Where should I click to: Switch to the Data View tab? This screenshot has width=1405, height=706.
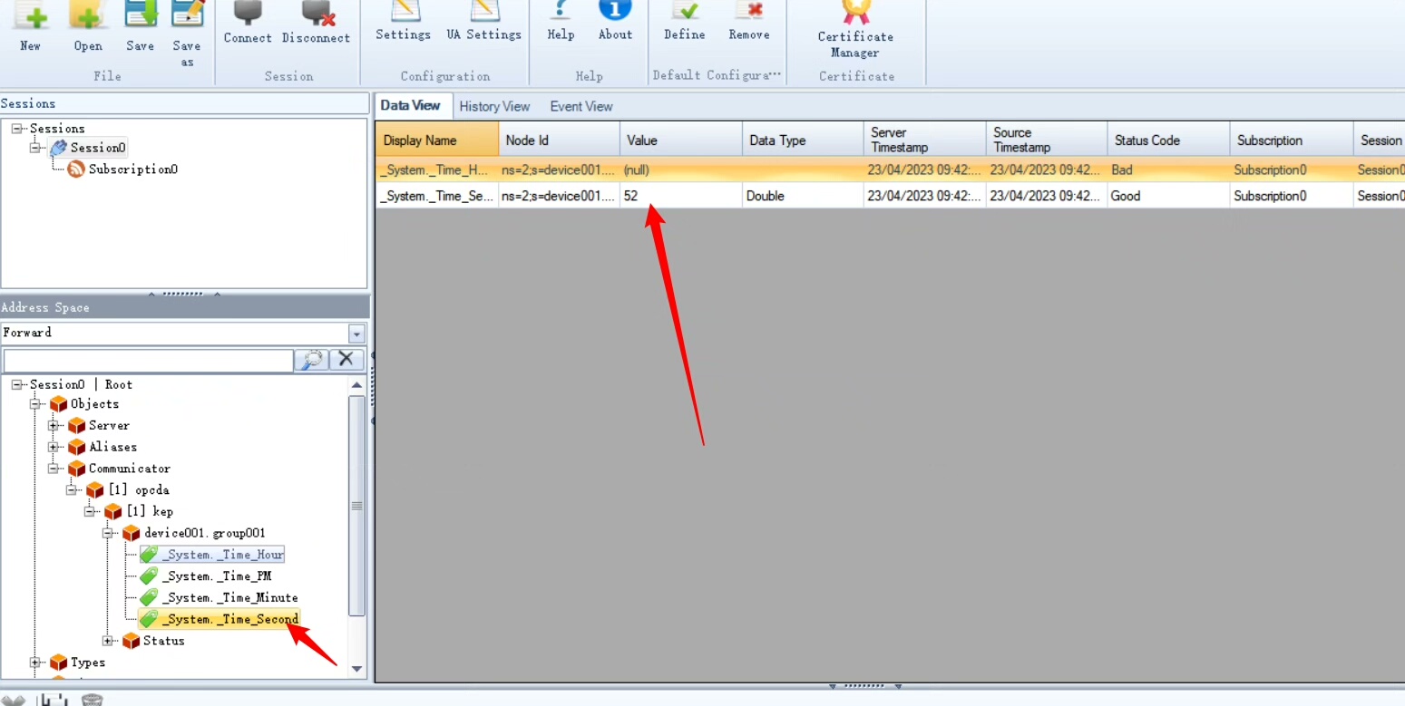pyautogui.click(x=410, y=105)
